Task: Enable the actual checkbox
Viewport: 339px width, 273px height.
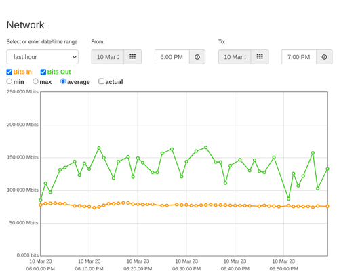Action: [x=102, y=81]
